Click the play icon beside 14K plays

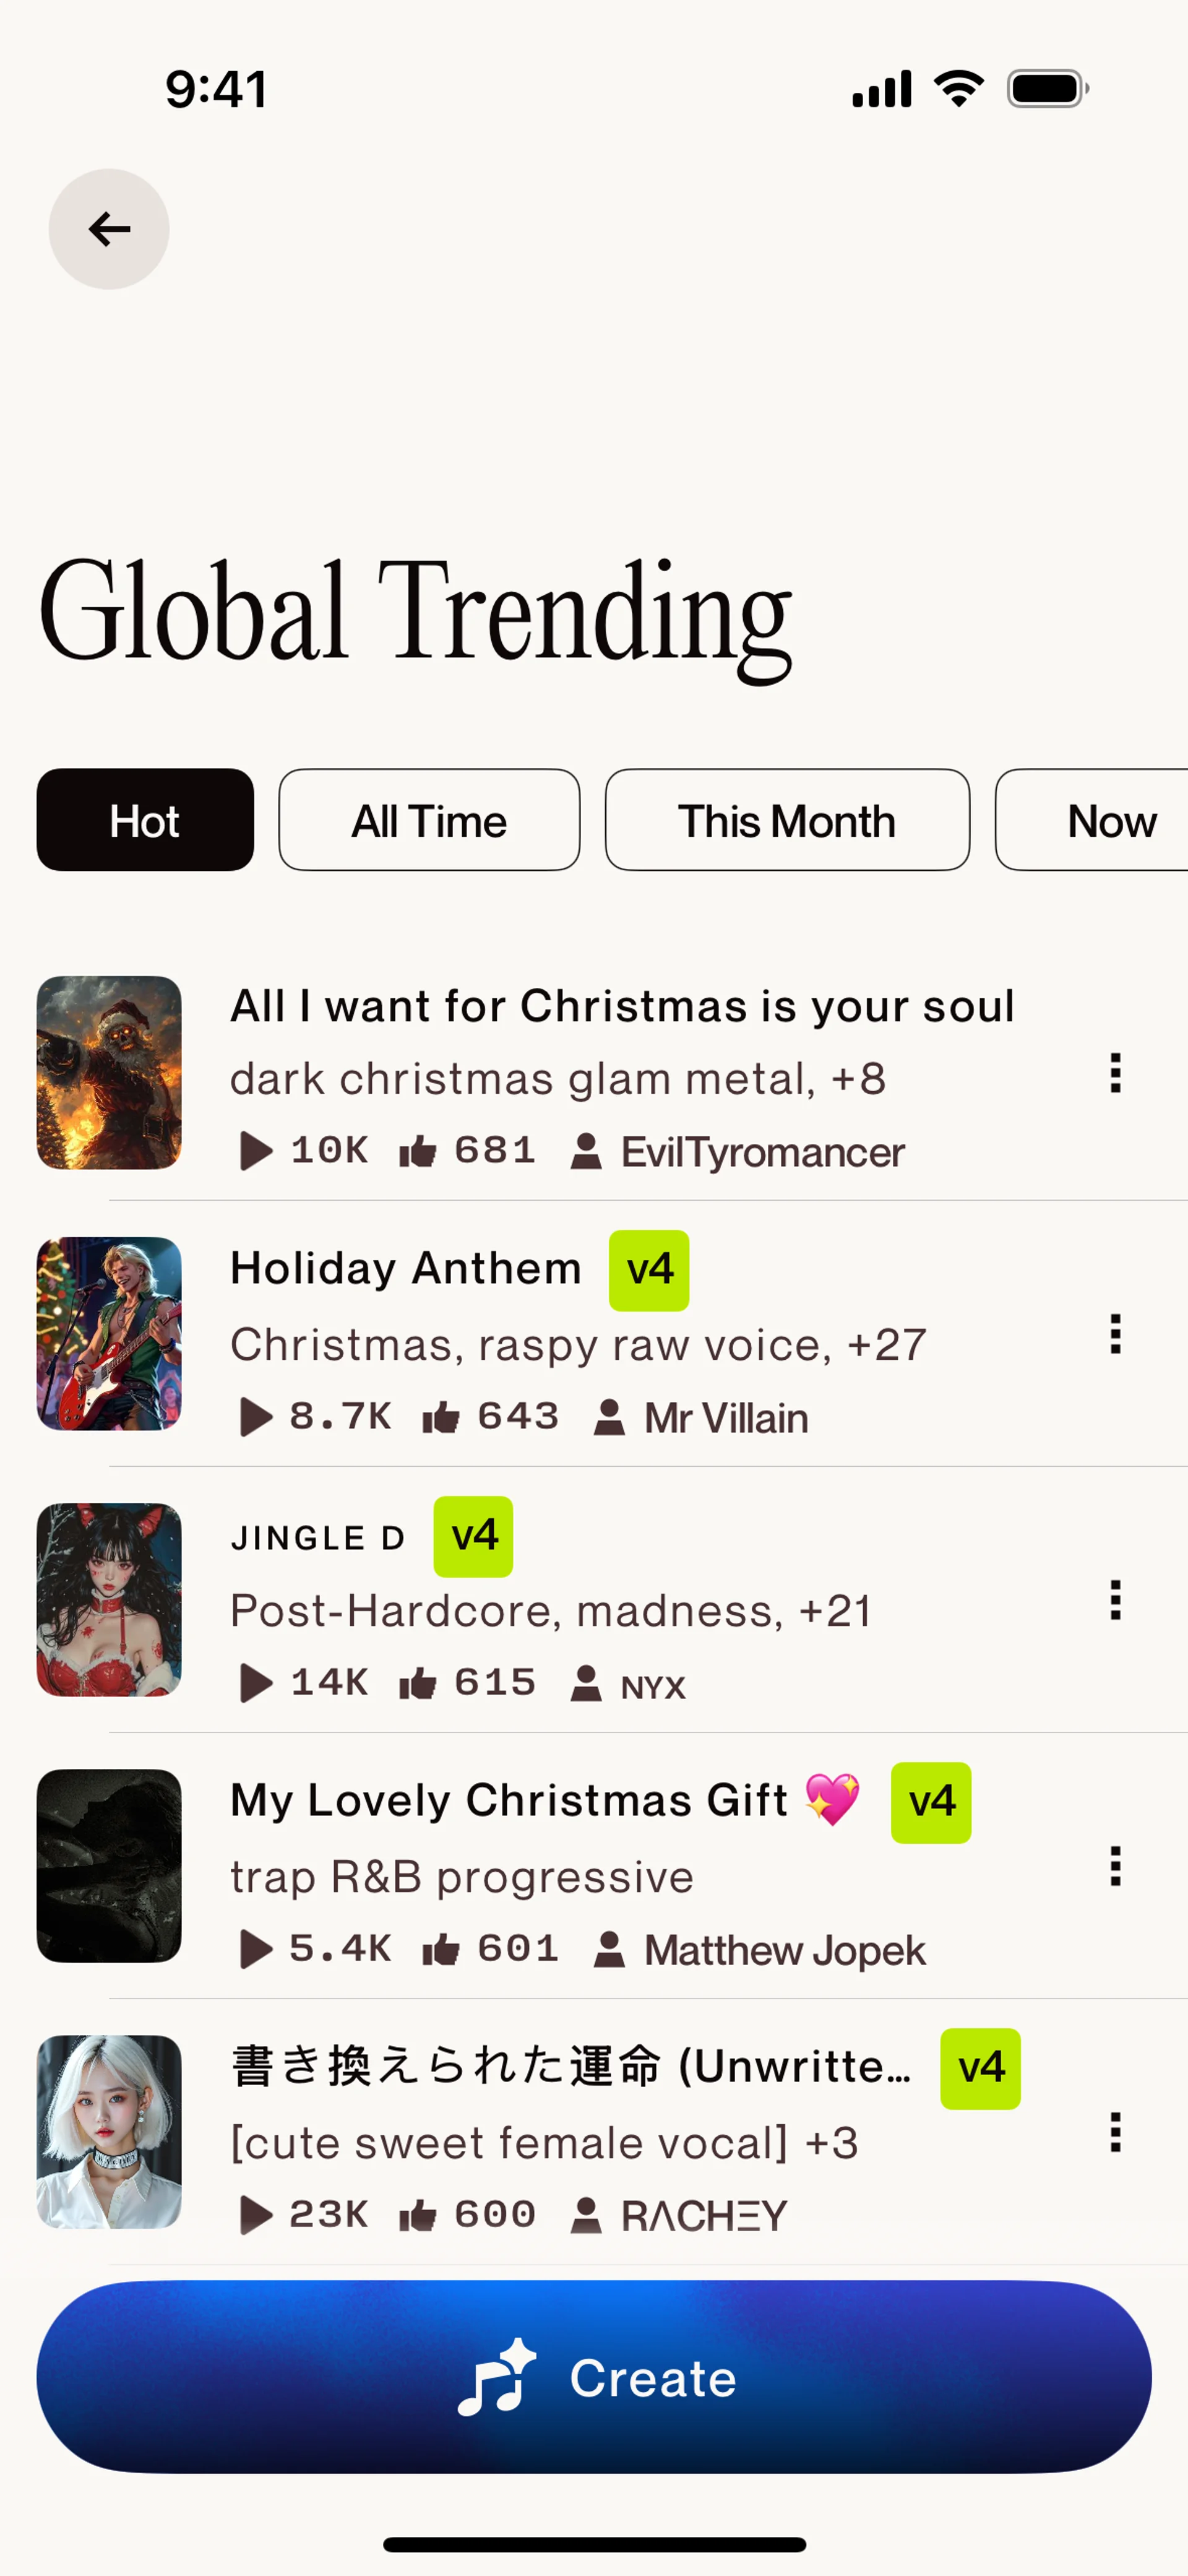tap(256, 1683)
